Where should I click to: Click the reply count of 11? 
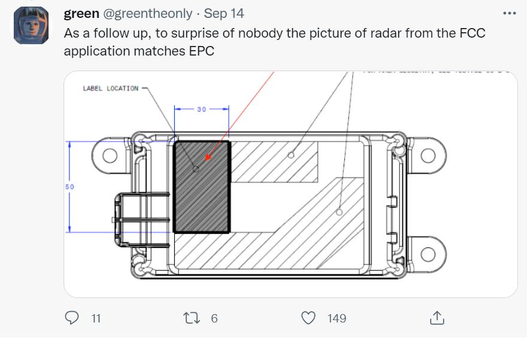[x=95, y=318]
